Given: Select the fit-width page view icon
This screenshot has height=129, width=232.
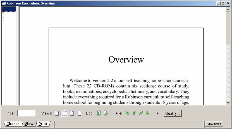Looking at the screenshot, I should tap(64, 113).
